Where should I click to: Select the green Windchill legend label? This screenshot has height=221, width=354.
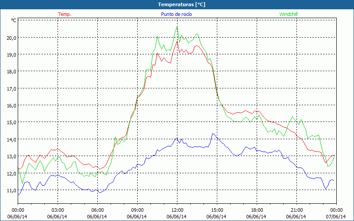pos(289,14)
